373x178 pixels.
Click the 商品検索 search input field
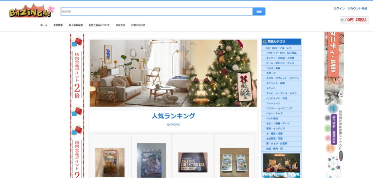point(157,12)
